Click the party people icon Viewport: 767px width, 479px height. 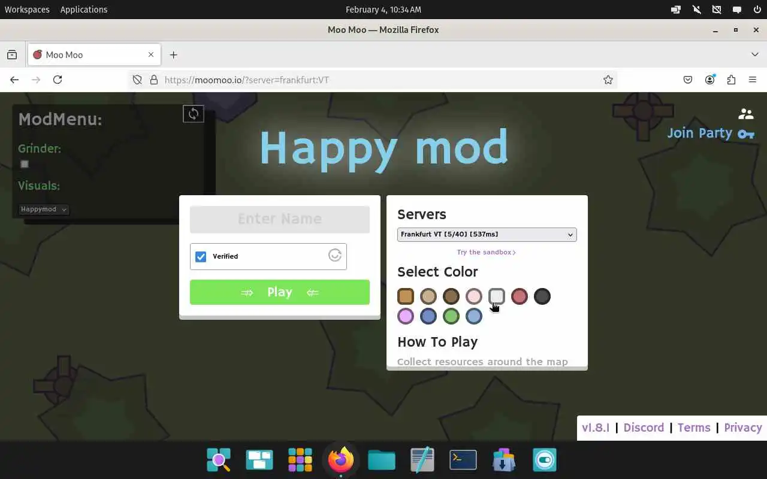point(746,113)
